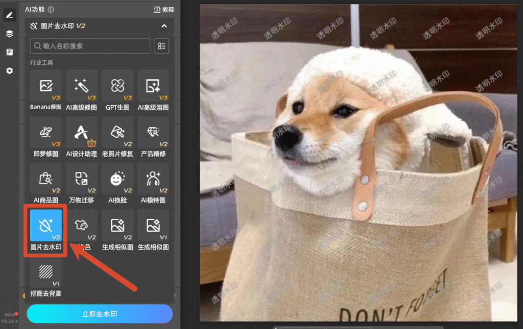Viewport: 523px width, 329px height.
Task: Open the 即梦修图 tool
Action: pyautogui.click(x=45, y=137)
